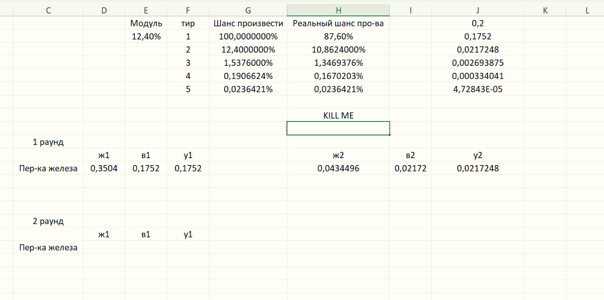Select "Пер-ка железа" in the 2 раунд block

click(48, 248)
